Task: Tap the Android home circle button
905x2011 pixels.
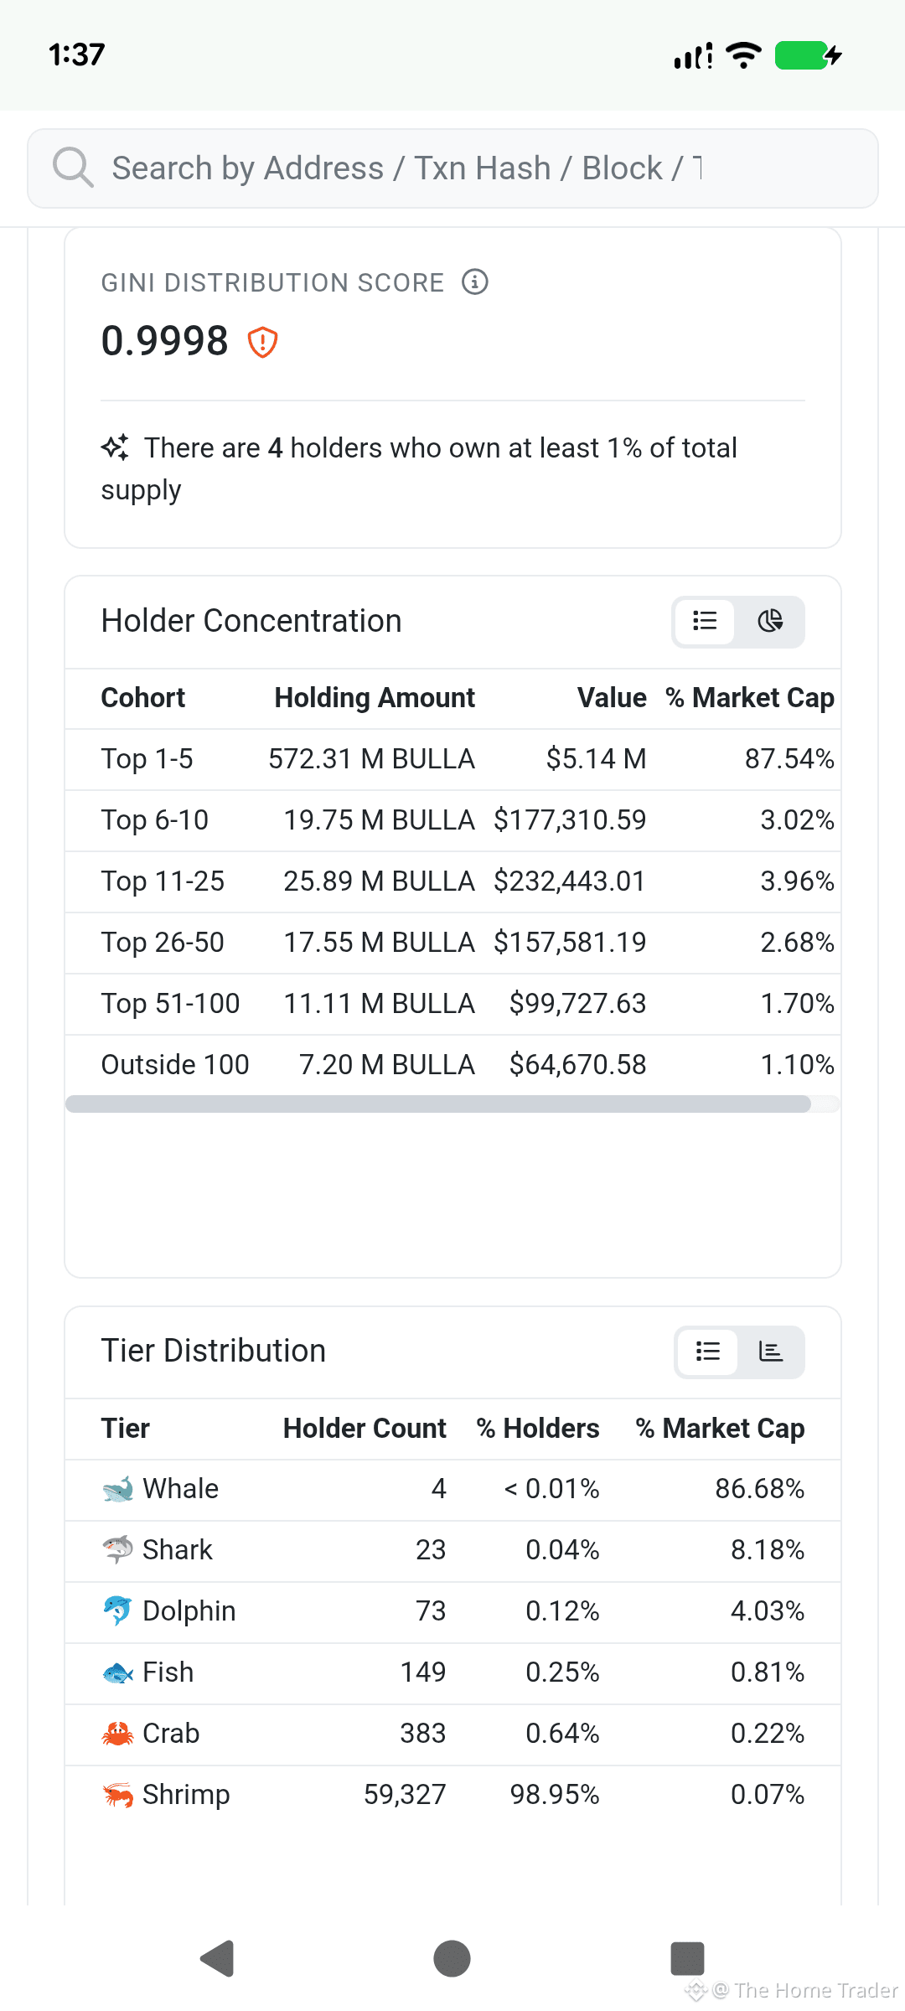Action: pyautogui.click(x=452, y=1958)
